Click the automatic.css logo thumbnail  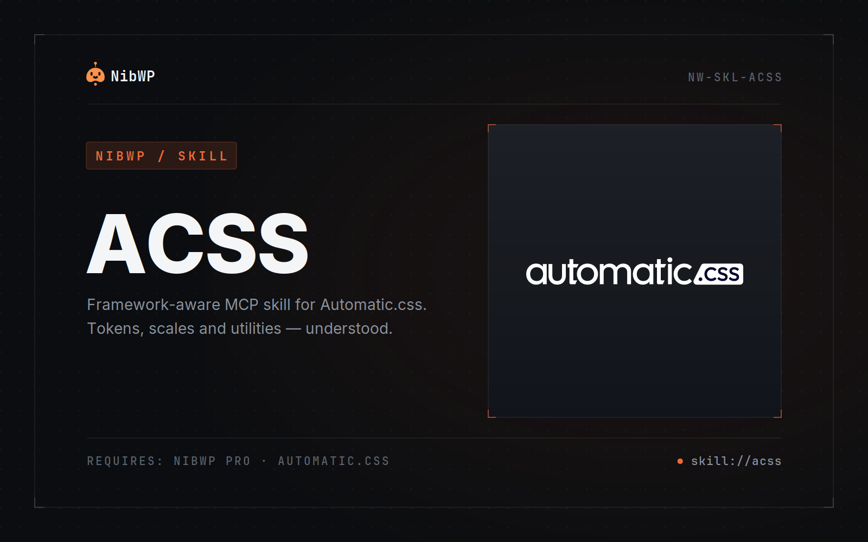click(635, 271)
